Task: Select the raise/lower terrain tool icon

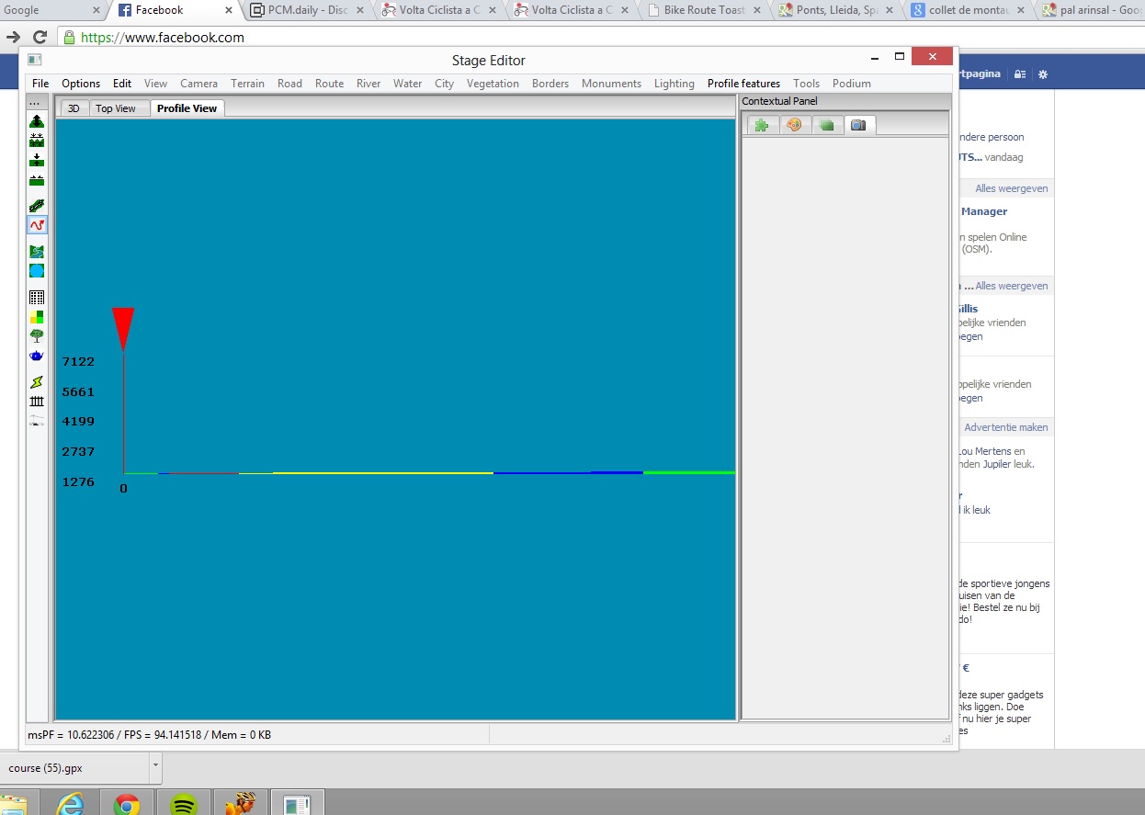Action: click(37, 121)
